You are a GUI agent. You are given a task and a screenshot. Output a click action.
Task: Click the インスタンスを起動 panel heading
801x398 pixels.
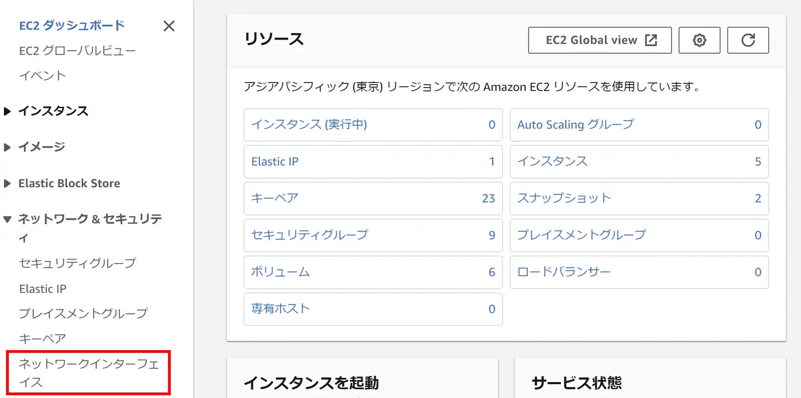click(311, 383)
